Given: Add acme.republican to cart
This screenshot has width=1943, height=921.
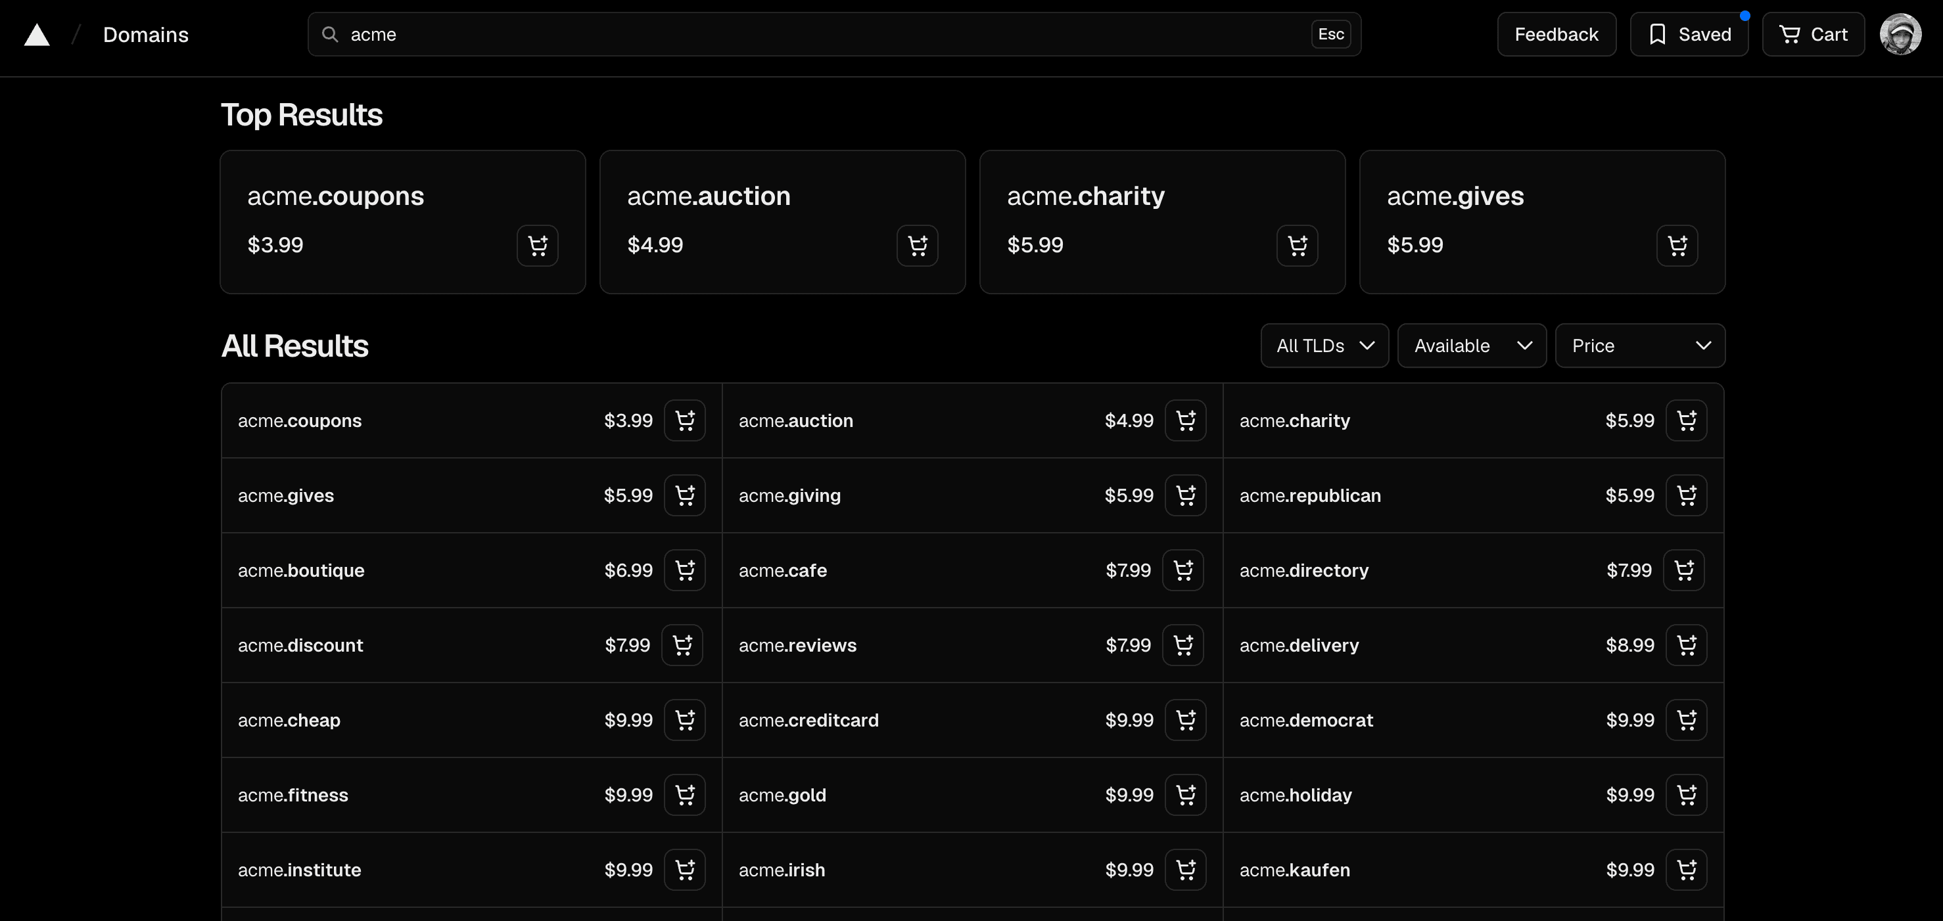Looking at the screenshot, I should tap(1687, 495).
